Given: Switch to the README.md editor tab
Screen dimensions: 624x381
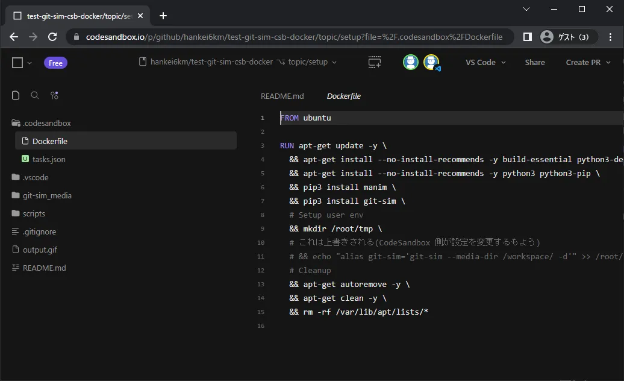Looking at the screenshot, I should click(x=282, y=96).
